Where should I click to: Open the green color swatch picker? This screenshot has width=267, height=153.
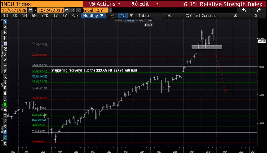(5, 104)
